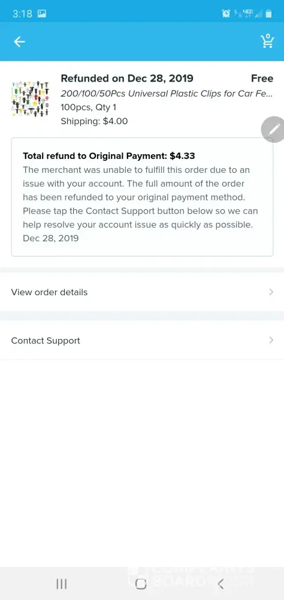
Task: Open Android recent apps button
Action: (62, 584)
